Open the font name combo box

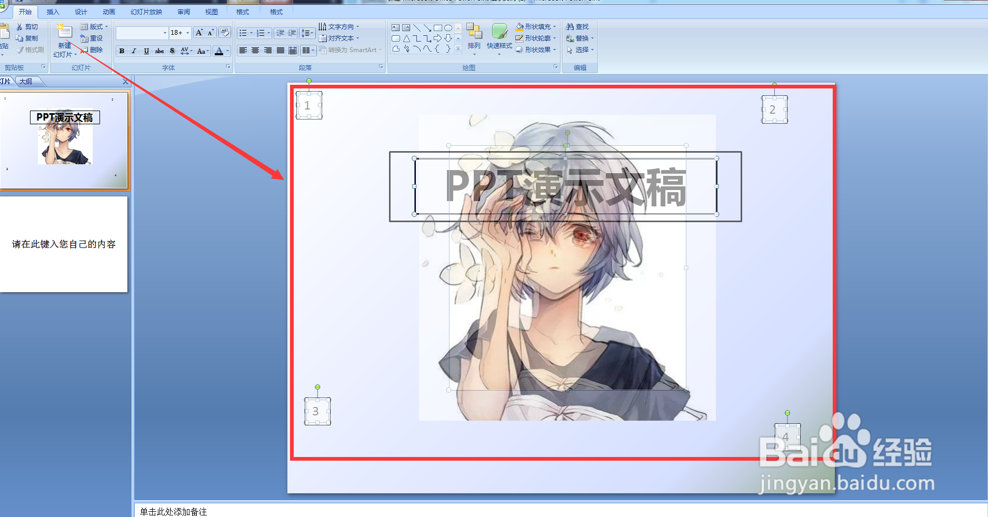(142, 33)
